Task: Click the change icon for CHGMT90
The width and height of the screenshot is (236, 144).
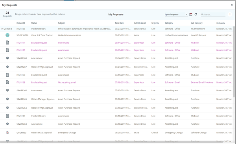Action: (x=7, y=133)
